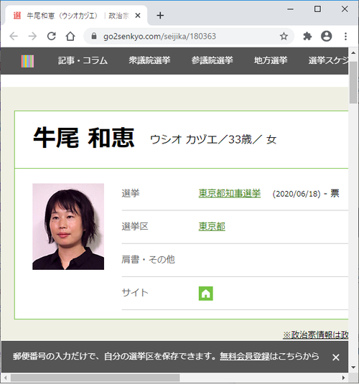359x384 pixels.
Task: Open 衆議院選挙 menu item
Action: point(149,60)
